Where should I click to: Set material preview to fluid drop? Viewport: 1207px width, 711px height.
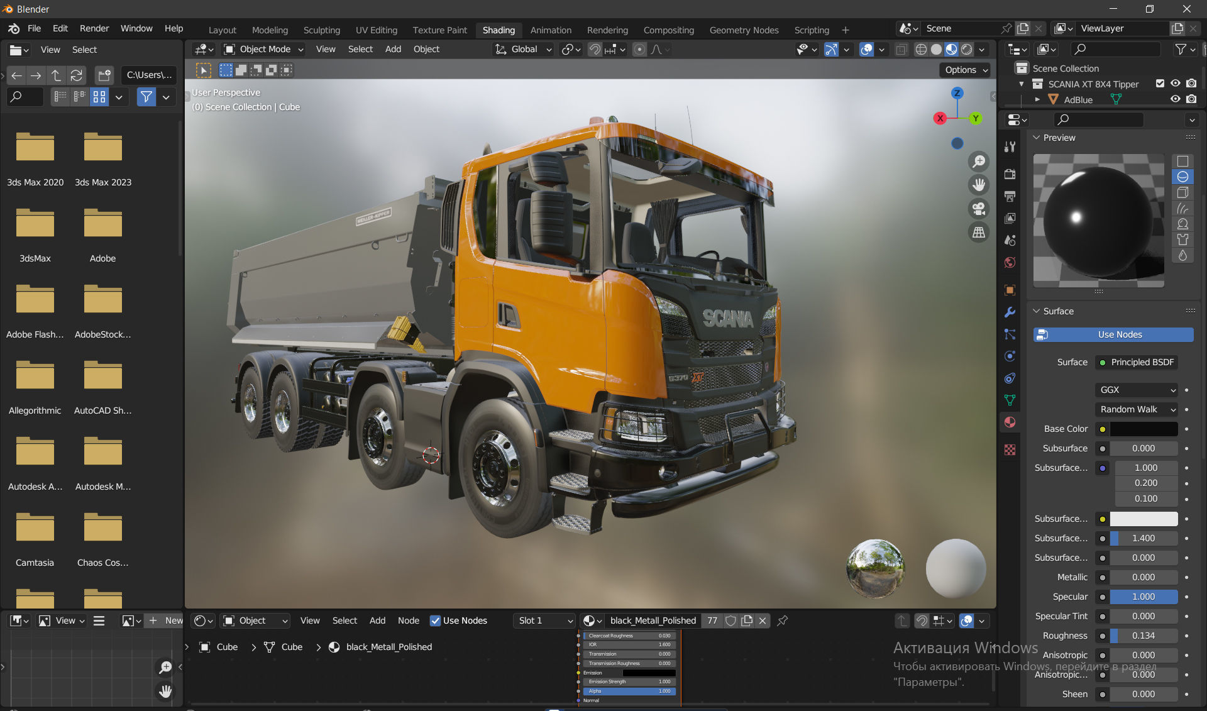pyautogui.click(x=1182, y=255)
